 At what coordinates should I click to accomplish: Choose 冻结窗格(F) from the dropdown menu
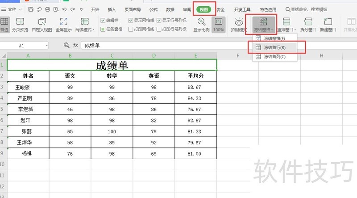(274, 38)
